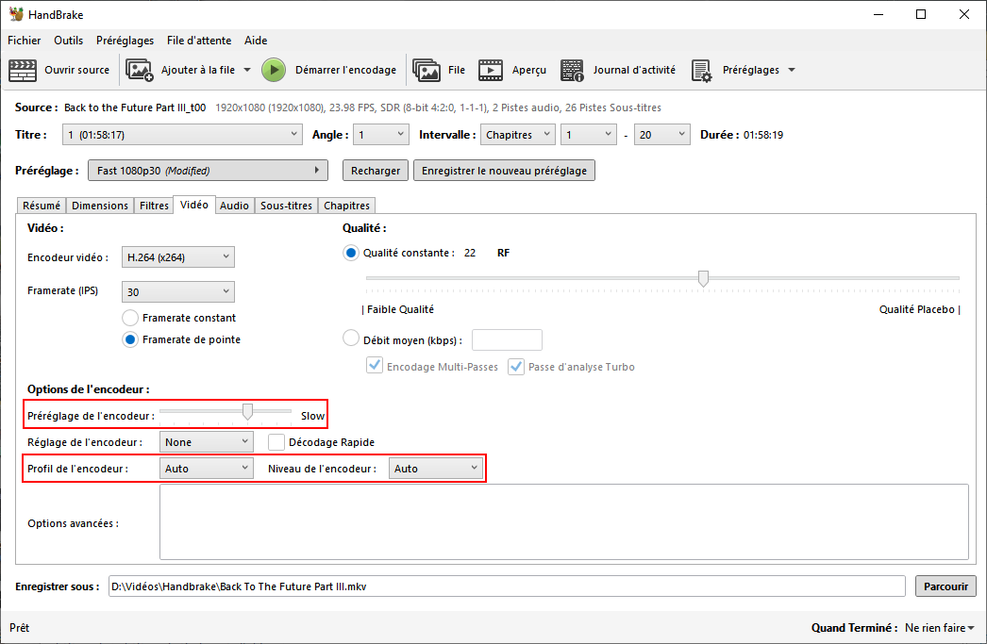Image resolution: width=987 pixels, height=644 pixels.
Task: Switch to the Audio tab
Action: pos(234,206)
